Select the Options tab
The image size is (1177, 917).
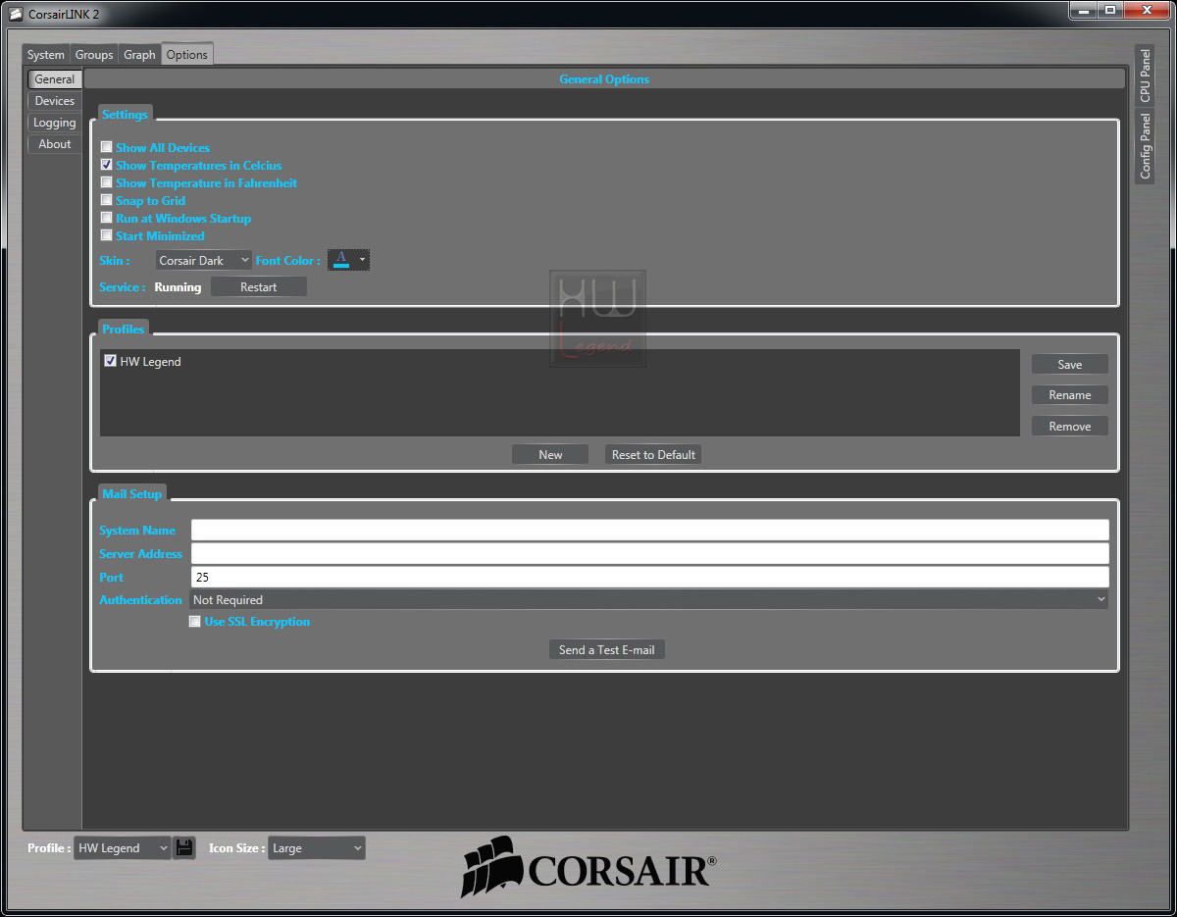[x=186, y=54]
